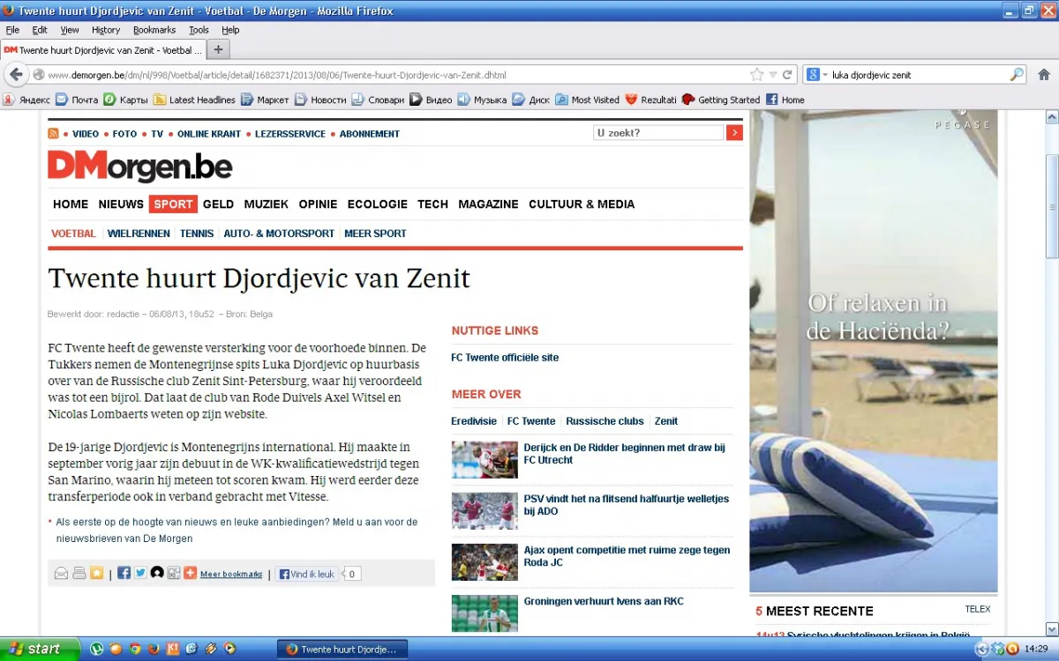This screenshot has width=1059, height=661.
Task: Go to the HOME section of DeMorgen
Action: (71, 204)
